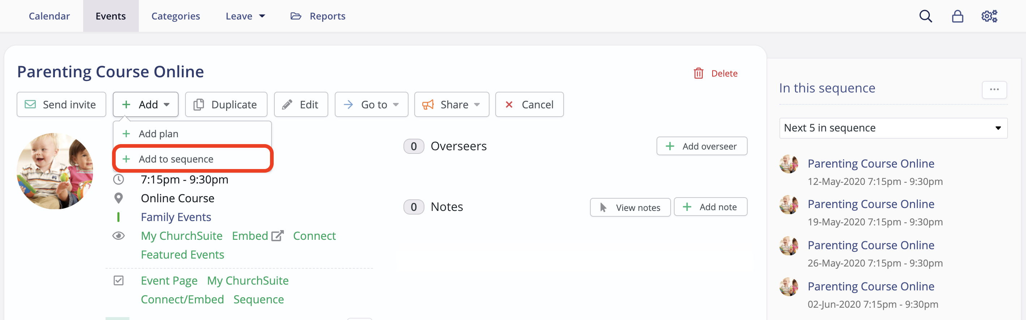Click the Embed external link icon
The height and width of the screenshot is (320, 1026).
(277, 235)
